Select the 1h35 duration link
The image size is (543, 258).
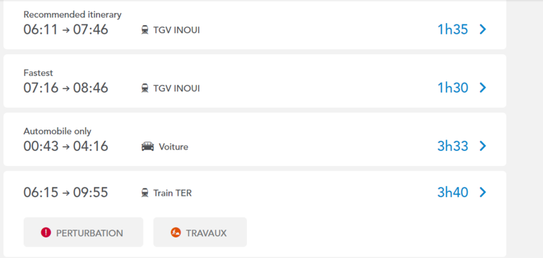pos(453,30)
